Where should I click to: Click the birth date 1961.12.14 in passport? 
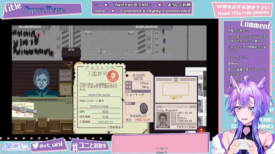(x=184, y=113)
